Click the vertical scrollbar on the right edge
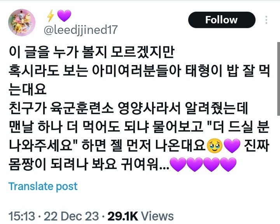 point(278,79)
